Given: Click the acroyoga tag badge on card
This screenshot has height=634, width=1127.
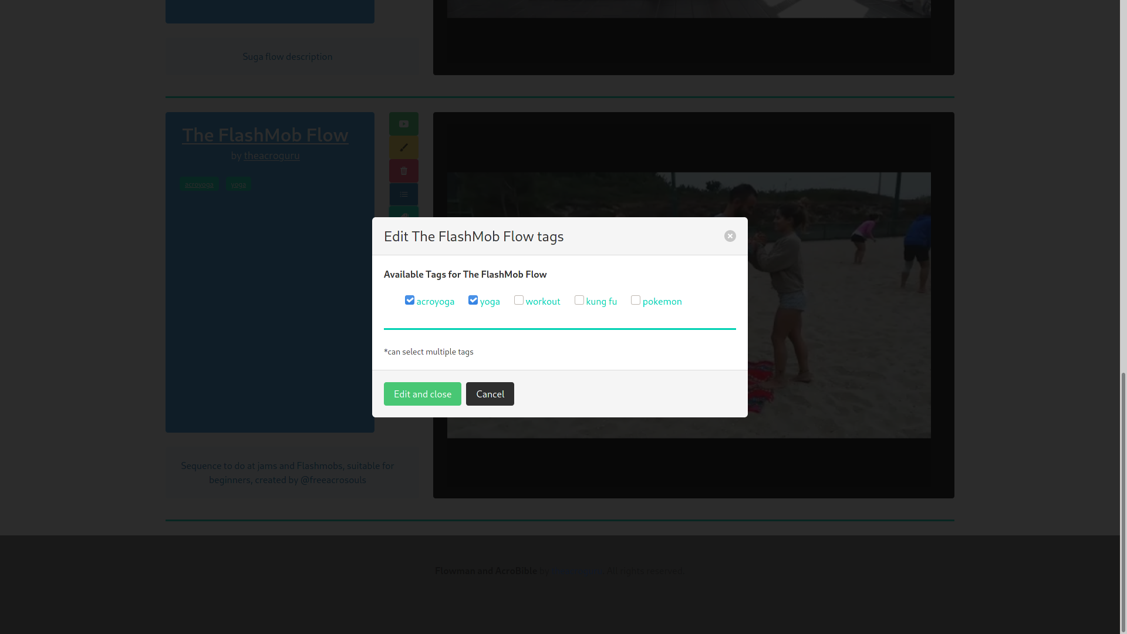Looking at the screenshot, I should 199,184.
